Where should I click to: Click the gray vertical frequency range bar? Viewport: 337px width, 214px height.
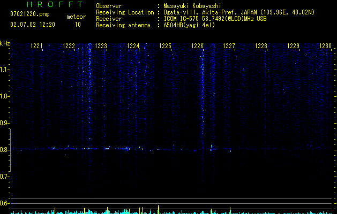point(11,150)
